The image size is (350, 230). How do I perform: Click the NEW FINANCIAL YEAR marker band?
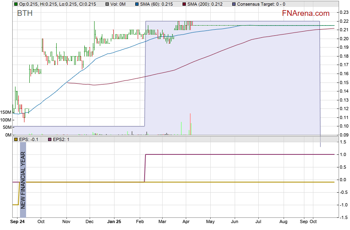tap(23, 179)
